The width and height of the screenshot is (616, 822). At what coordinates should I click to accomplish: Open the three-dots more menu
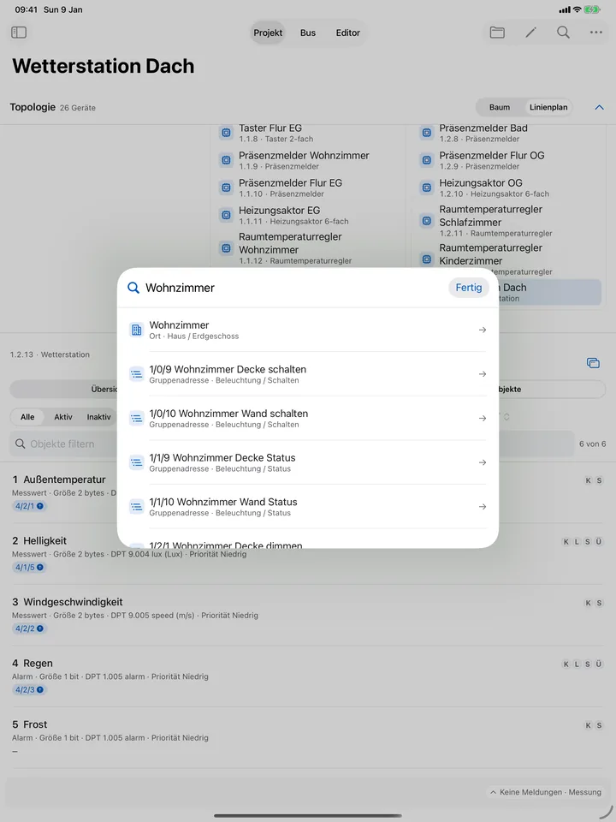[596, 33]
